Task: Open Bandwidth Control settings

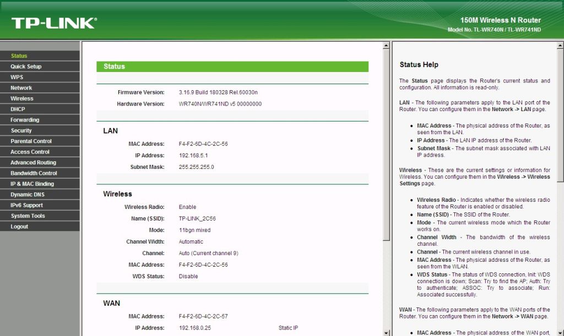Action: [40, 173]
